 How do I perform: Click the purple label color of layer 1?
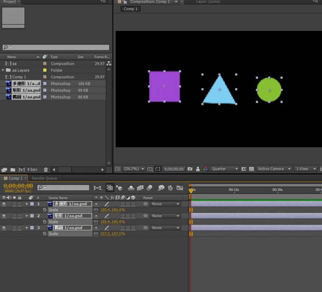click(x=32, y=204)
